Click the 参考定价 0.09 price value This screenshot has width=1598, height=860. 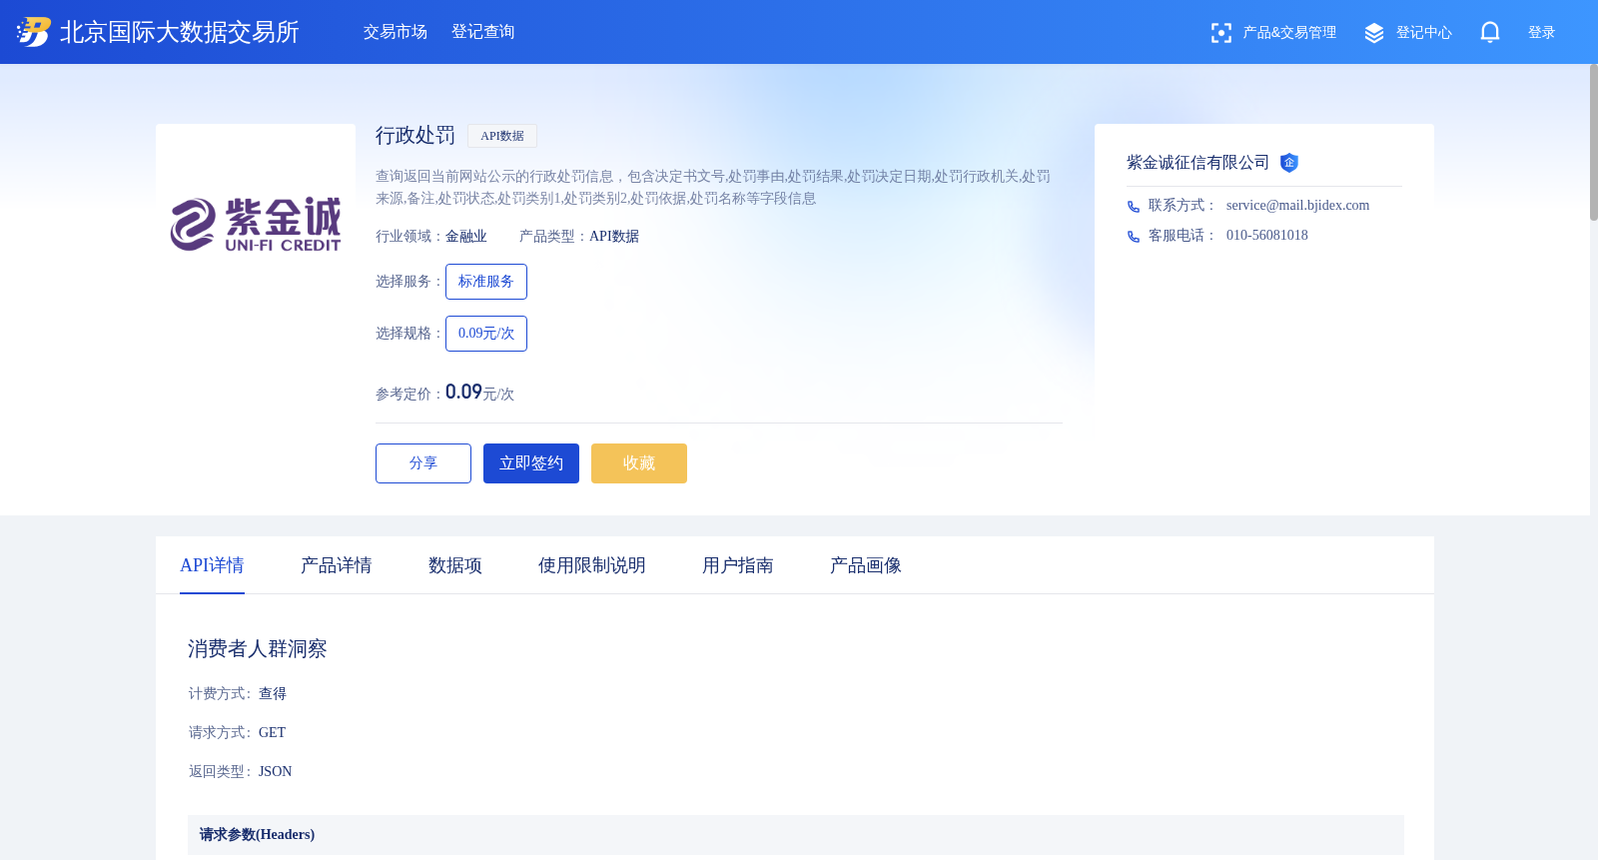tap(463, 393)
